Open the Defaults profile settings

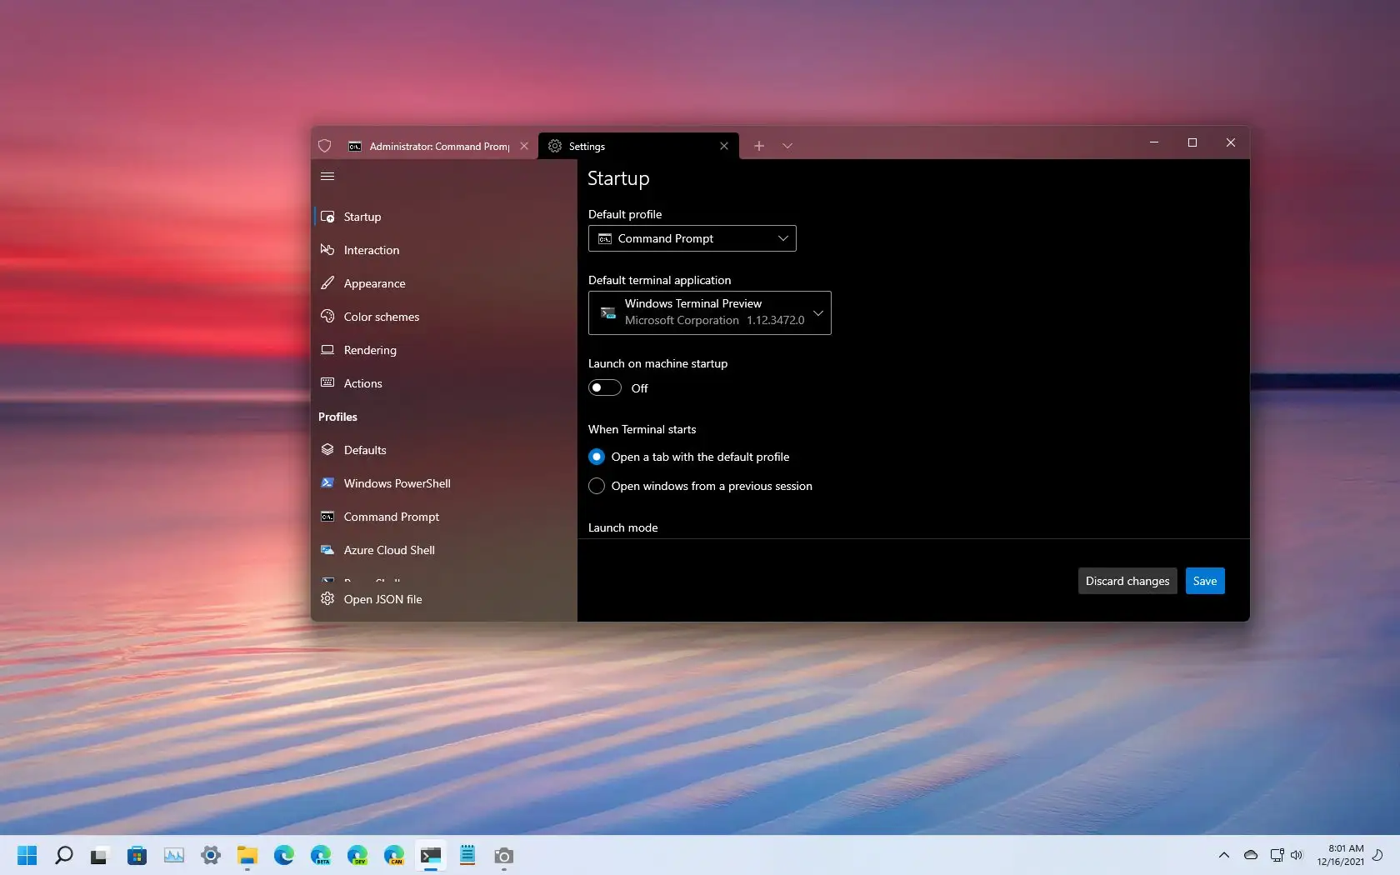[443, 450]
